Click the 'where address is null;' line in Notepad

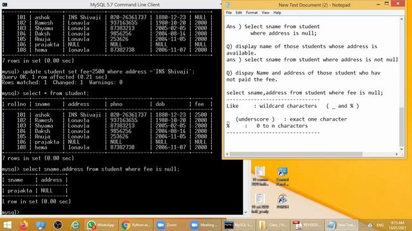[283, 33]
